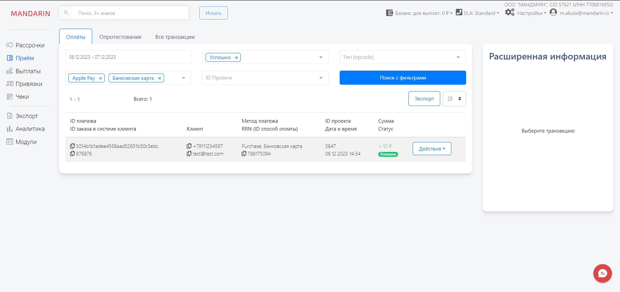Open the Действия dropdown for the transaction
The width and height of the screenshot is (620, 292).
(432, 149)
